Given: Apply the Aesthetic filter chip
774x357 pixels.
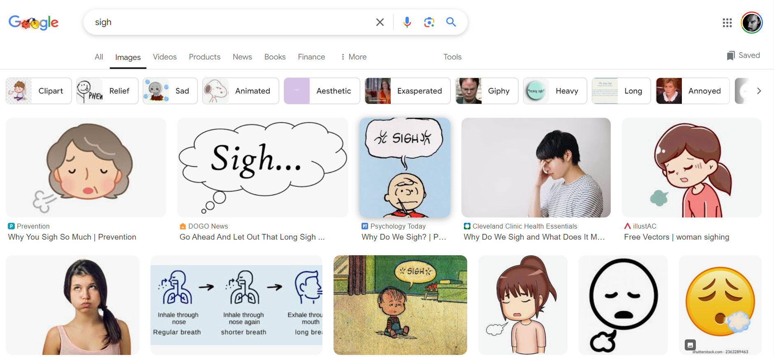Looking at the screenshot, I should (322, 91).
